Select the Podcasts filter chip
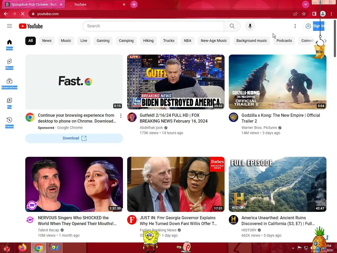Screen dimensions: 337x253 click(284, 41)
